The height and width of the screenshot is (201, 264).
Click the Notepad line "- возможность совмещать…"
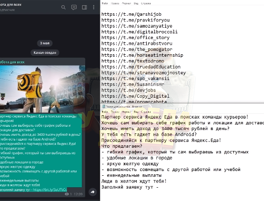(x=171, y=170)
